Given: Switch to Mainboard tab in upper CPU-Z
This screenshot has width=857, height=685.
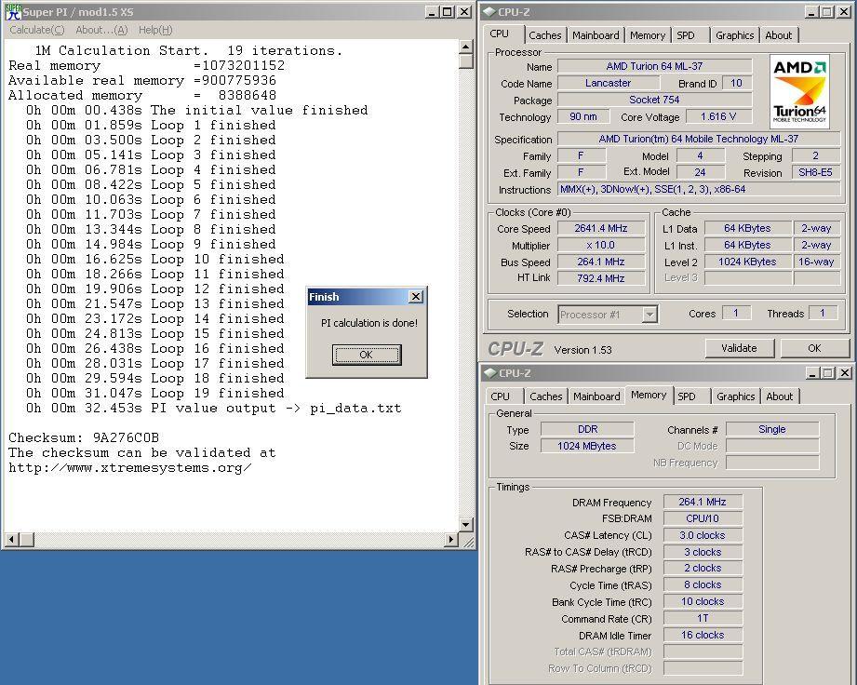Looking at the screenshot, I should [x=596, y=35].
